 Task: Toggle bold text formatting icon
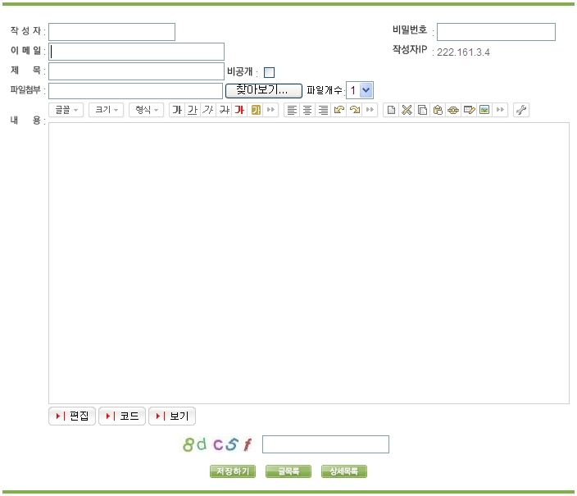(177, 110)
